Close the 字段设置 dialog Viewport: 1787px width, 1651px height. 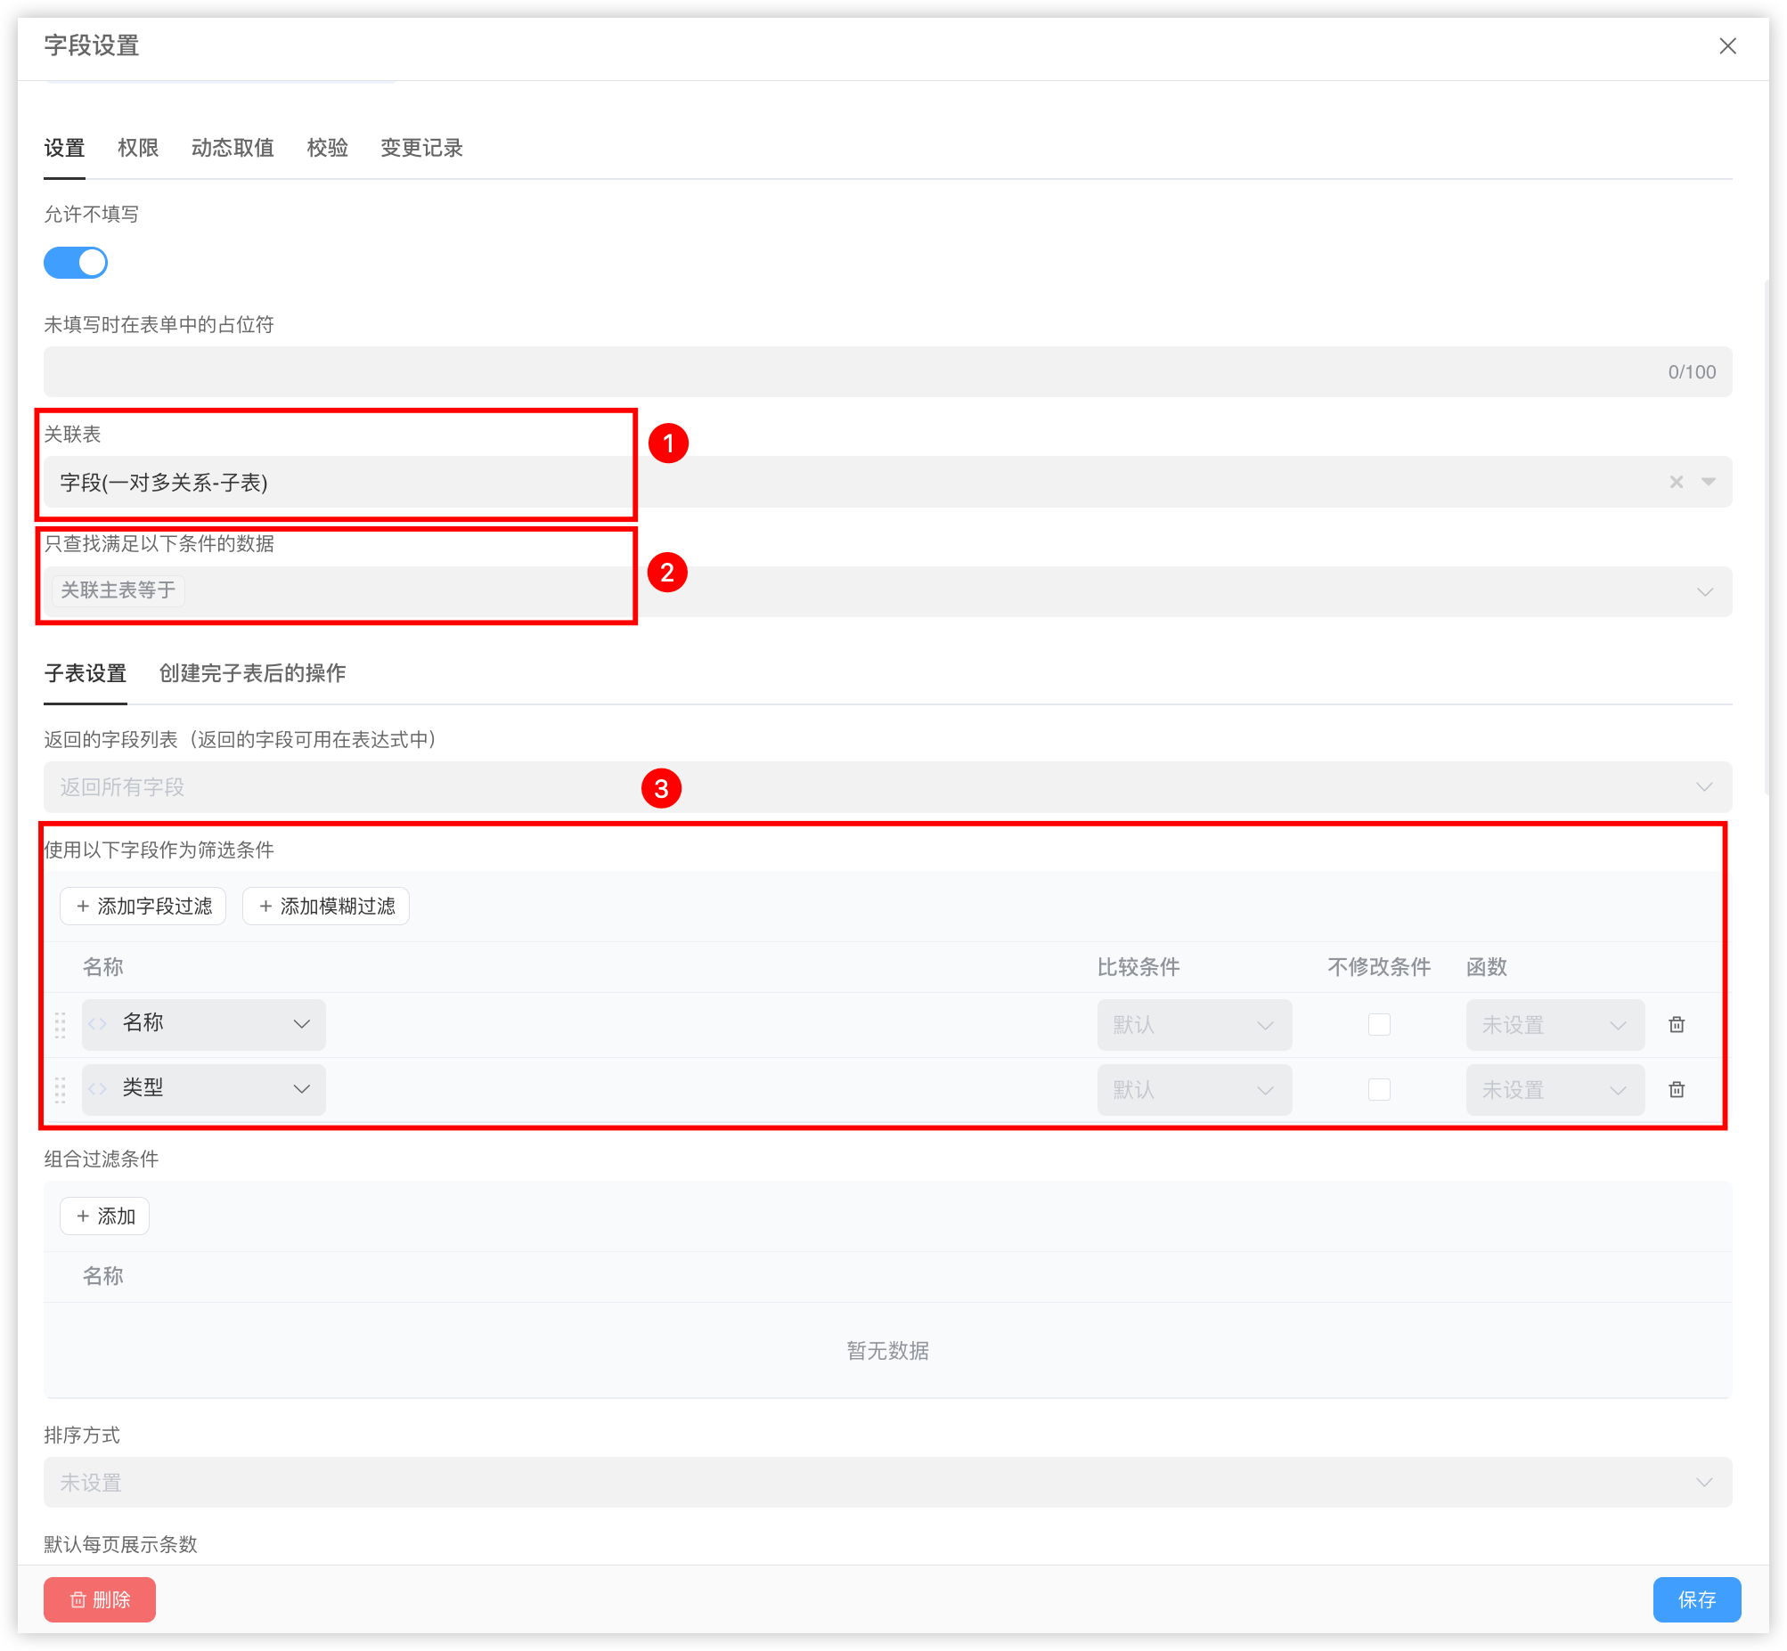coord(1727,45)
